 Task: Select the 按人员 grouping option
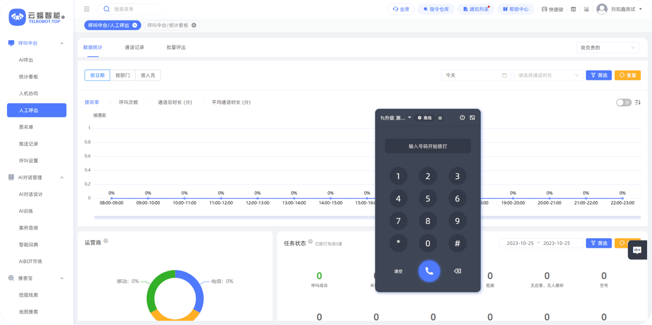click(148, 76)
